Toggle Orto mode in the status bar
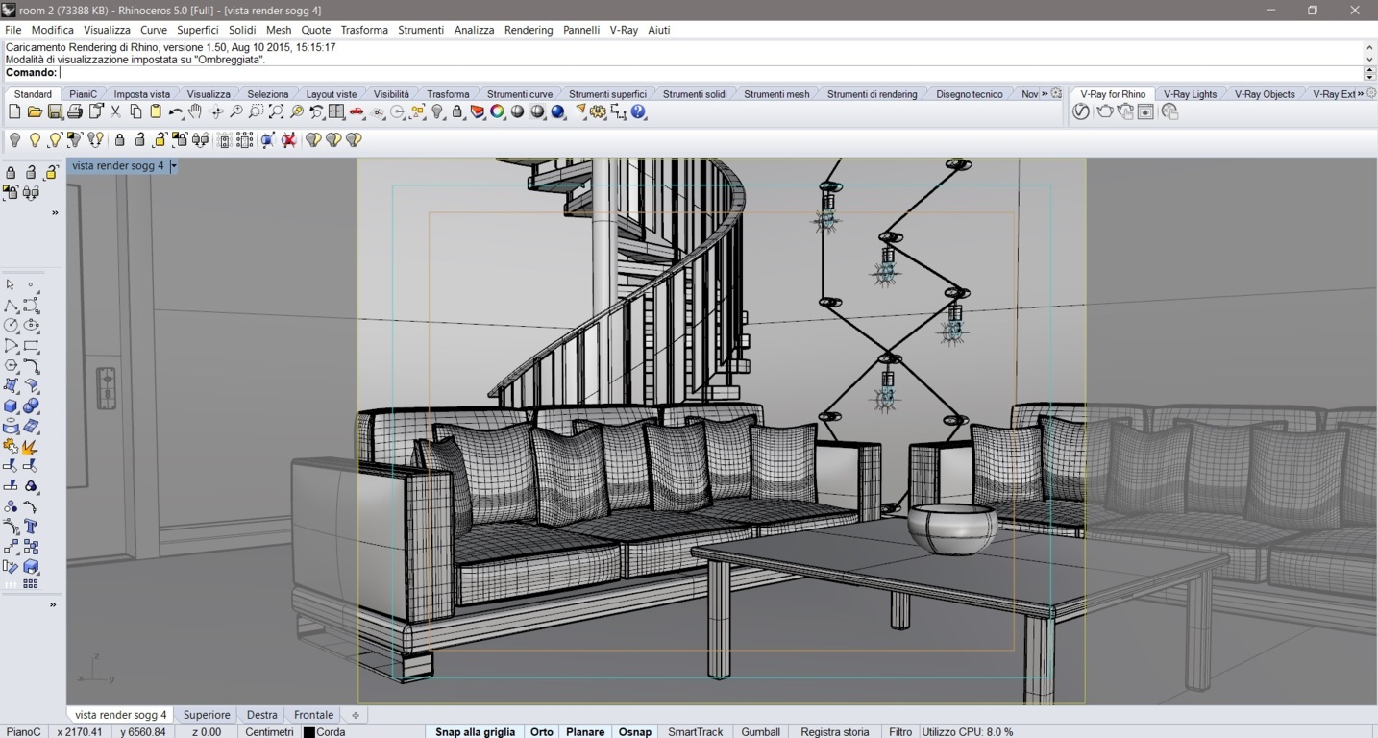Screen dimensions: 1378x738 (541, 731)
